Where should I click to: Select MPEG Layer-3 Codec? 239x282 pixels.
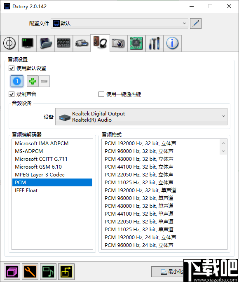52,175
